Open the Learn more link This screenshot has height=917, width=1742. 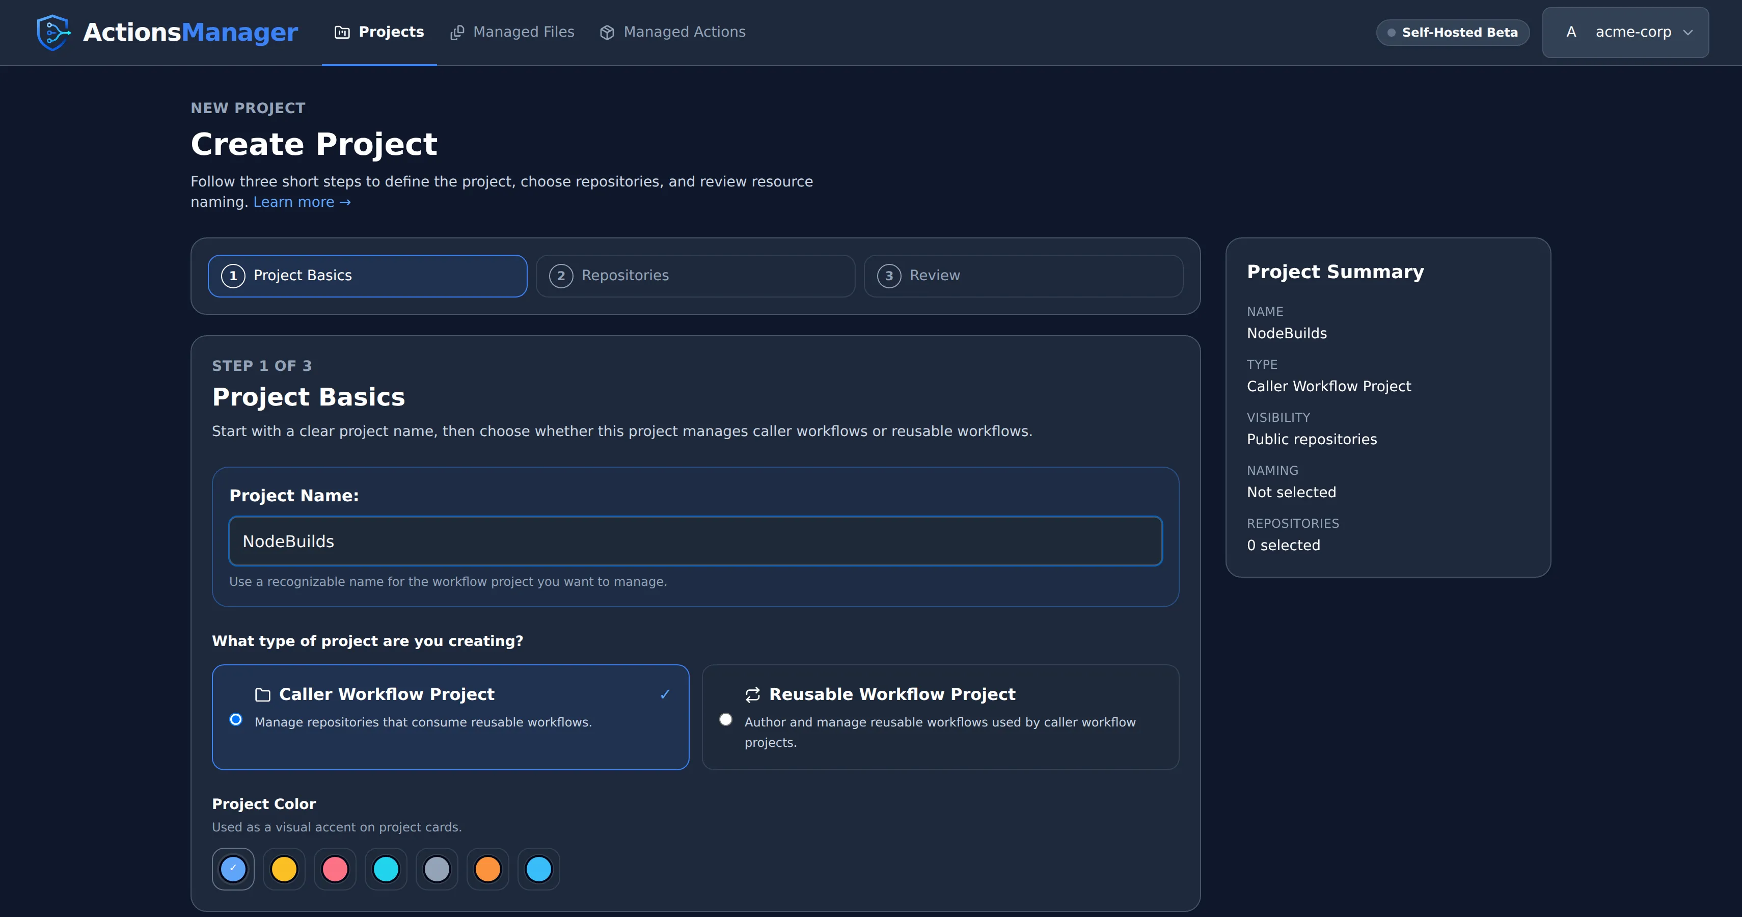pyautogui.click(x=302, y=202)
